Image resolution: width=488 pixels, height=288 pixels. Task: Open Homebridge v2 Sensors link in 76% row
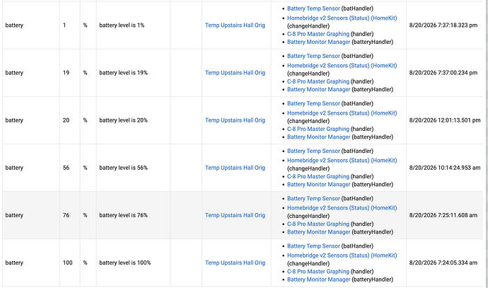(342, 208)
